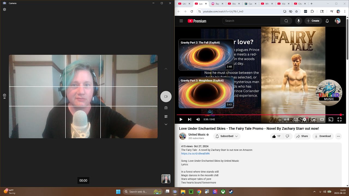The width and height of the screenshot is (349, 196).
Task: Focus the YouTube Search field
Action: pos(251,21)
